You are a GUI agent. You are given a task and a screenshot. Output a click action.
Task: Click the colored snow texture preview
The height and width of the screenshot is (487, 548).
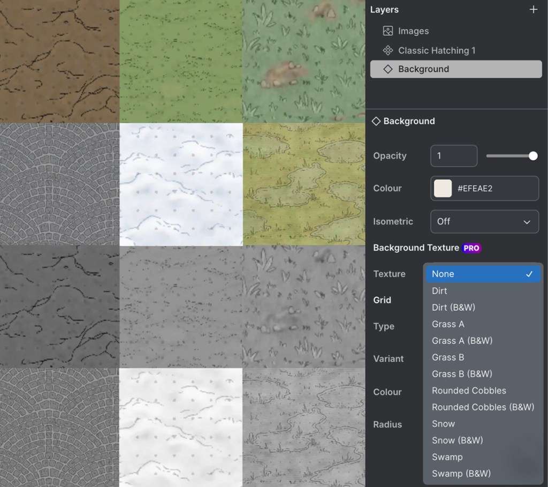181,184
